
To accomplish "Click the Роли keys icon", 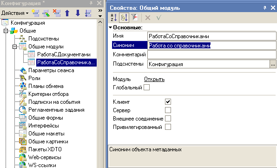I will point(23,78).
